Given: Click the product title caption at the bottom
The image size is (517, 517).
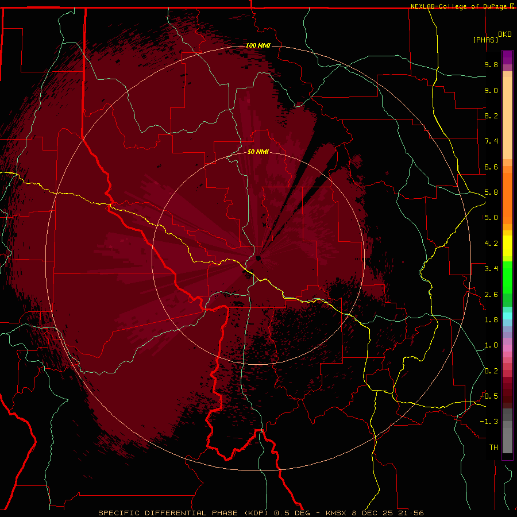Looking at the screenshot, I should [261, 513].
